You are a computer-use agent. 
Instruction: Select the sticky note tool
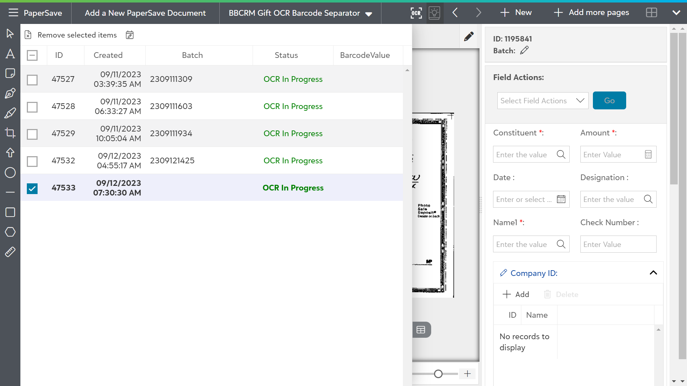click(10, 73)
